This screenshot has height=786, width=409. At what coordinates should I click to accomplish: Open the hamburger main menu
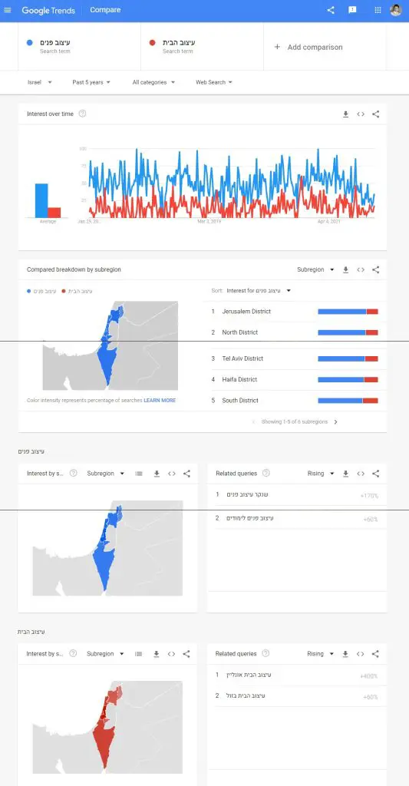pos(8,10)
